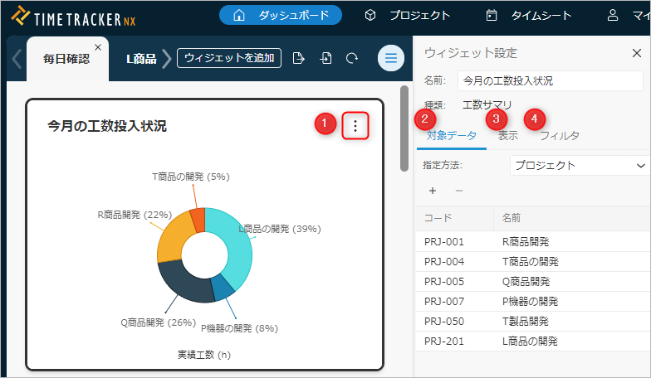This screenshot has height=378, width=651.
Task: Open the 指定方法 プロジェクト dropdown
Action: click(579, 165)
